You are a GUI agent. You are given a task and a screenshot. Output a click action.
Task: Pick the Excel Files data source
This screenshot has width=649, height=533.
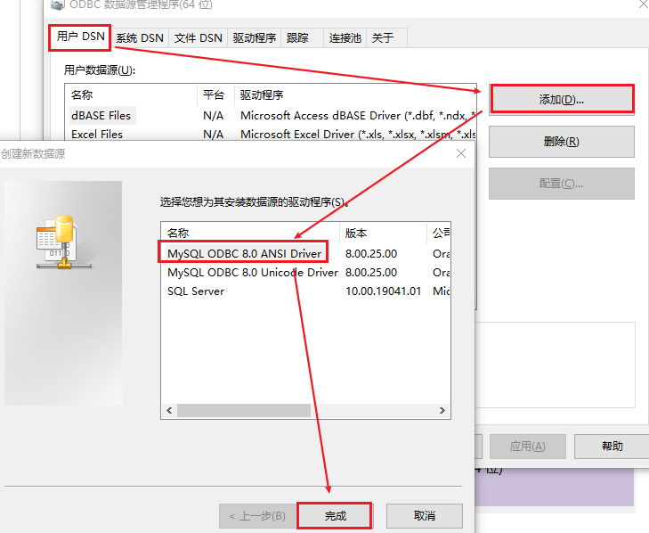[97, 135]
